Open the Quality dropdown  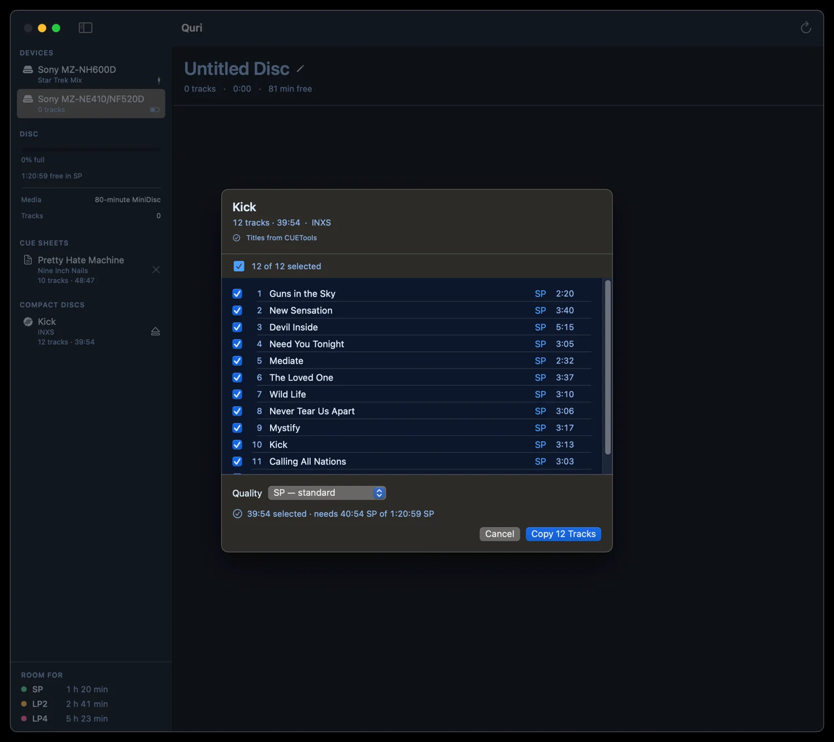(327, 493)
